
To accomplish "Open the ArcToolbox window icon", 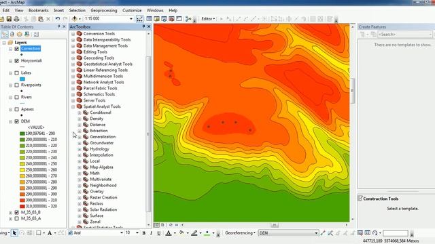I will coord(171,19).
